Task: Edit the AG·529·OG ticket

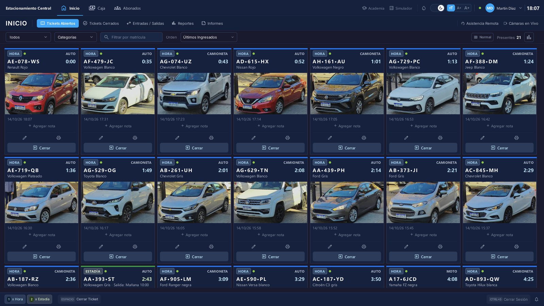Action: coord(101,247)
